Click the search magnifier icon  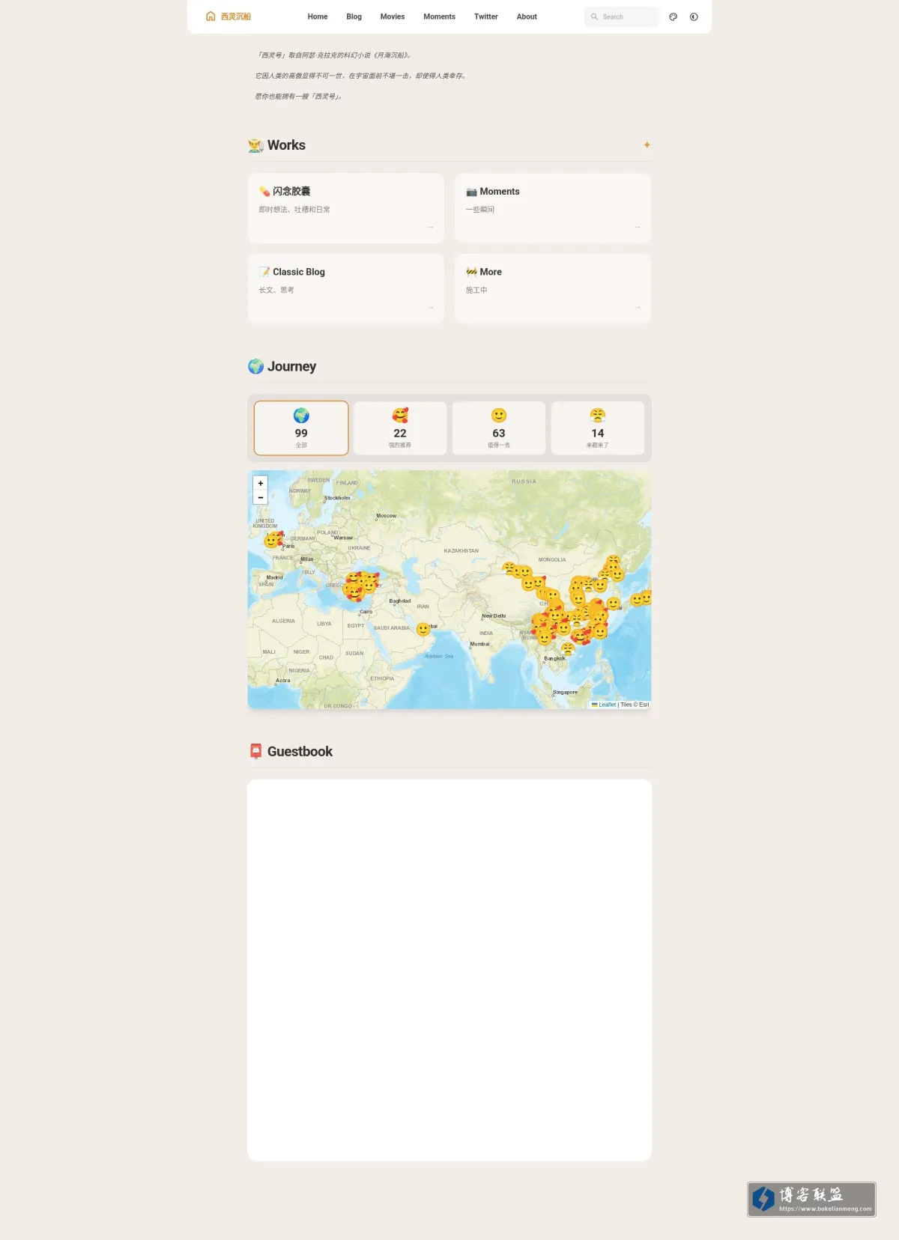(594, 16)
